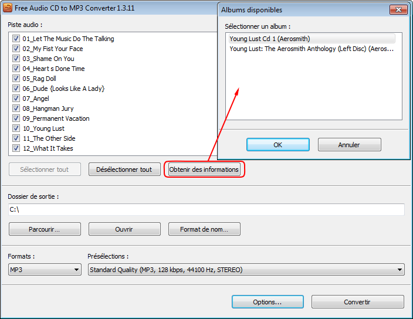The image size is (413, 319).
Task: Open the Options... dialog
Action: point(268,301)
